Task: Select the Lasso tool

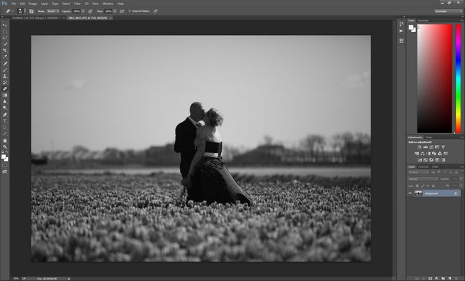Action: [x=4, y=38]
